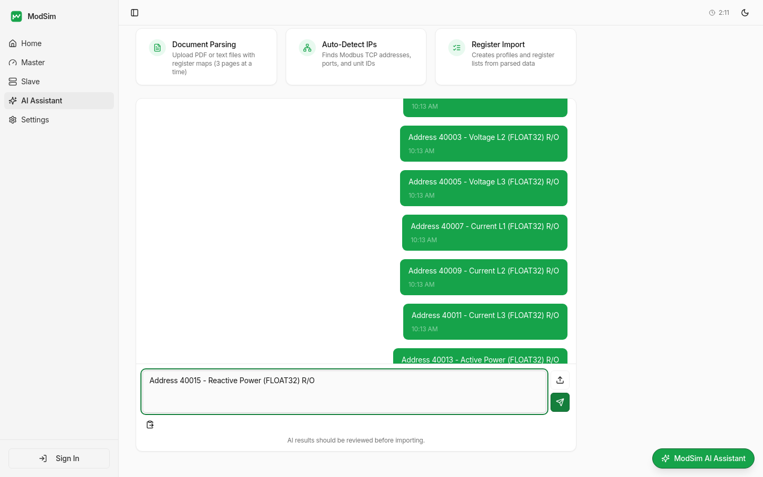The image size is (763, 477).
Task: Click the 2:11 timer text
Action: 724,13
